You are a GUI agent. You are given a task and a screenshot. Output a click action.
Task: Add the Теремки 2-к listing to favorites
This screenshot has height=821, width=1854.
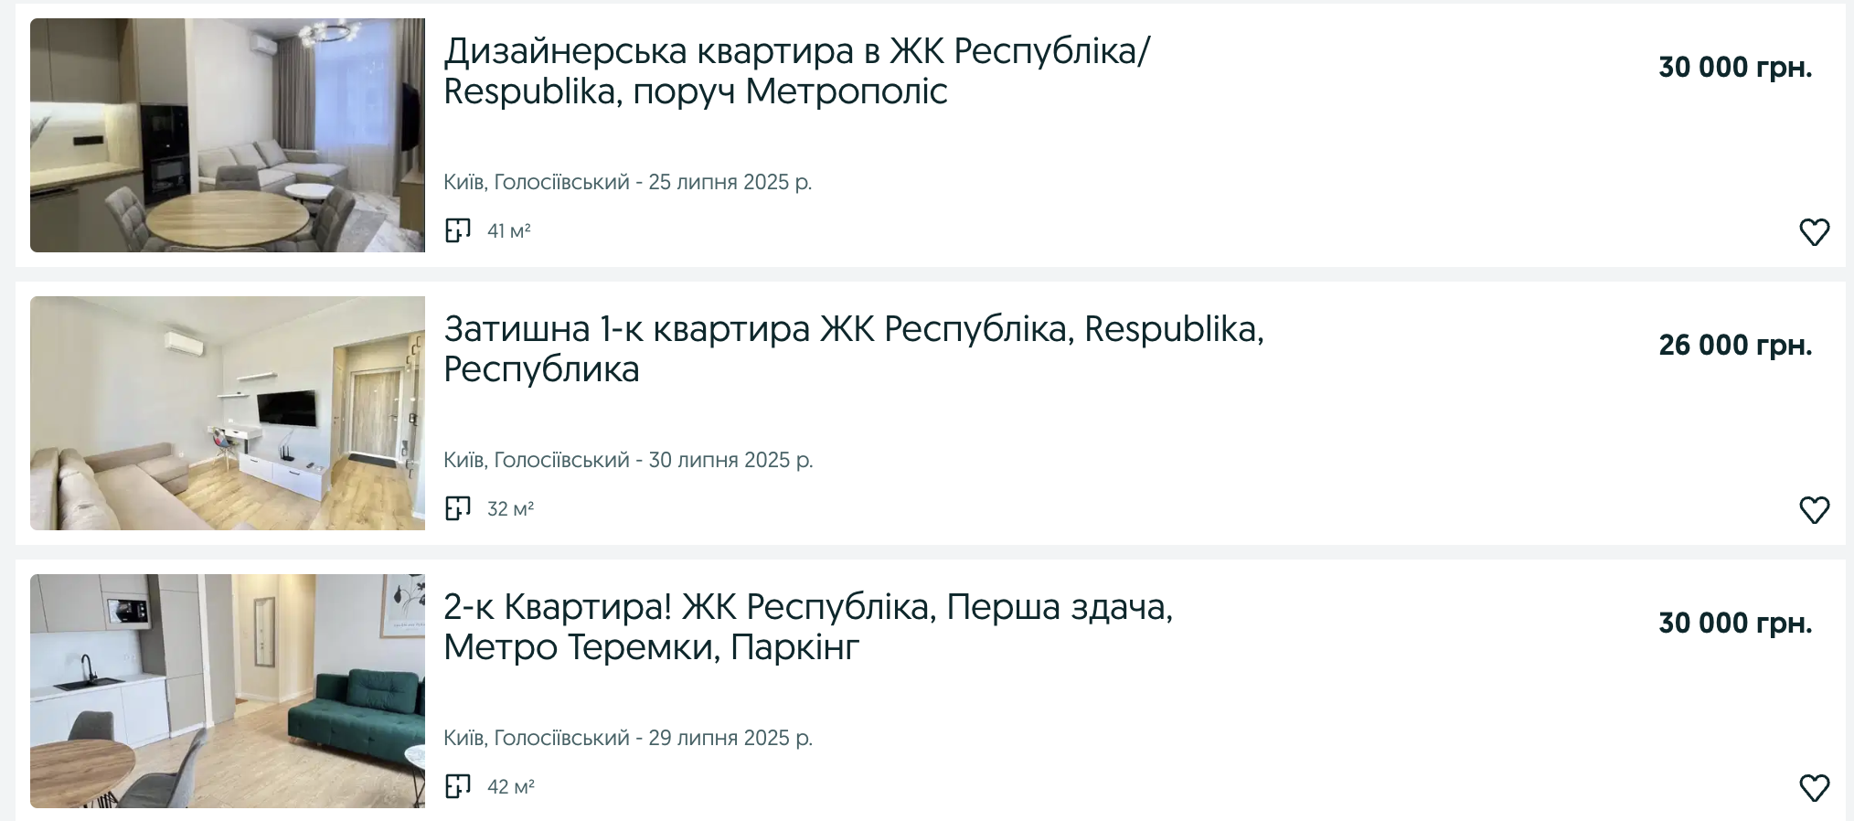coord(1814,788)
